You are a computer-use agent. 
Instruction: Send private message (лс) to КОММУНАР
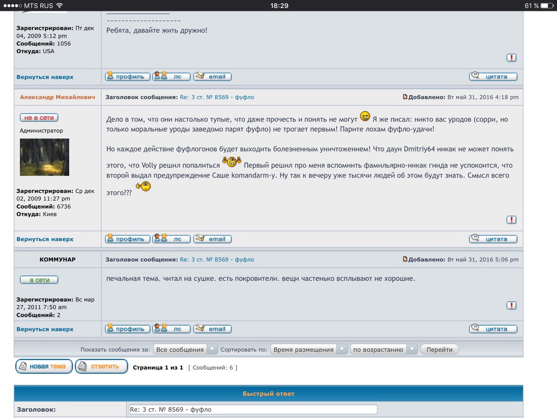(x=171, y=329)
